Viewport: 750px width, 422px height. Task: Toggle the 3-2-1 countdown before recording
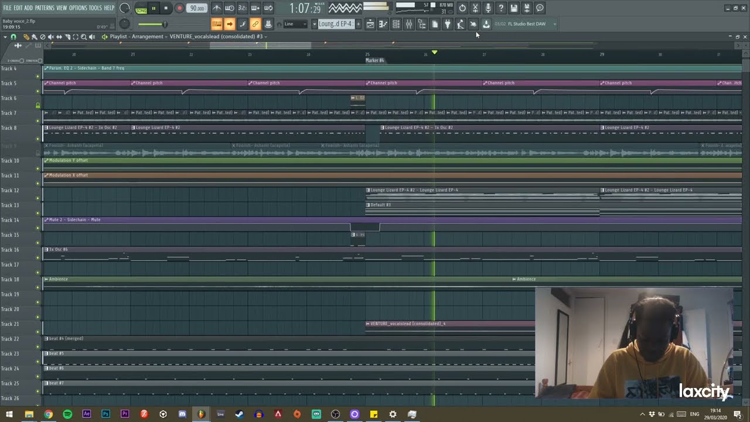pos(242,8)
